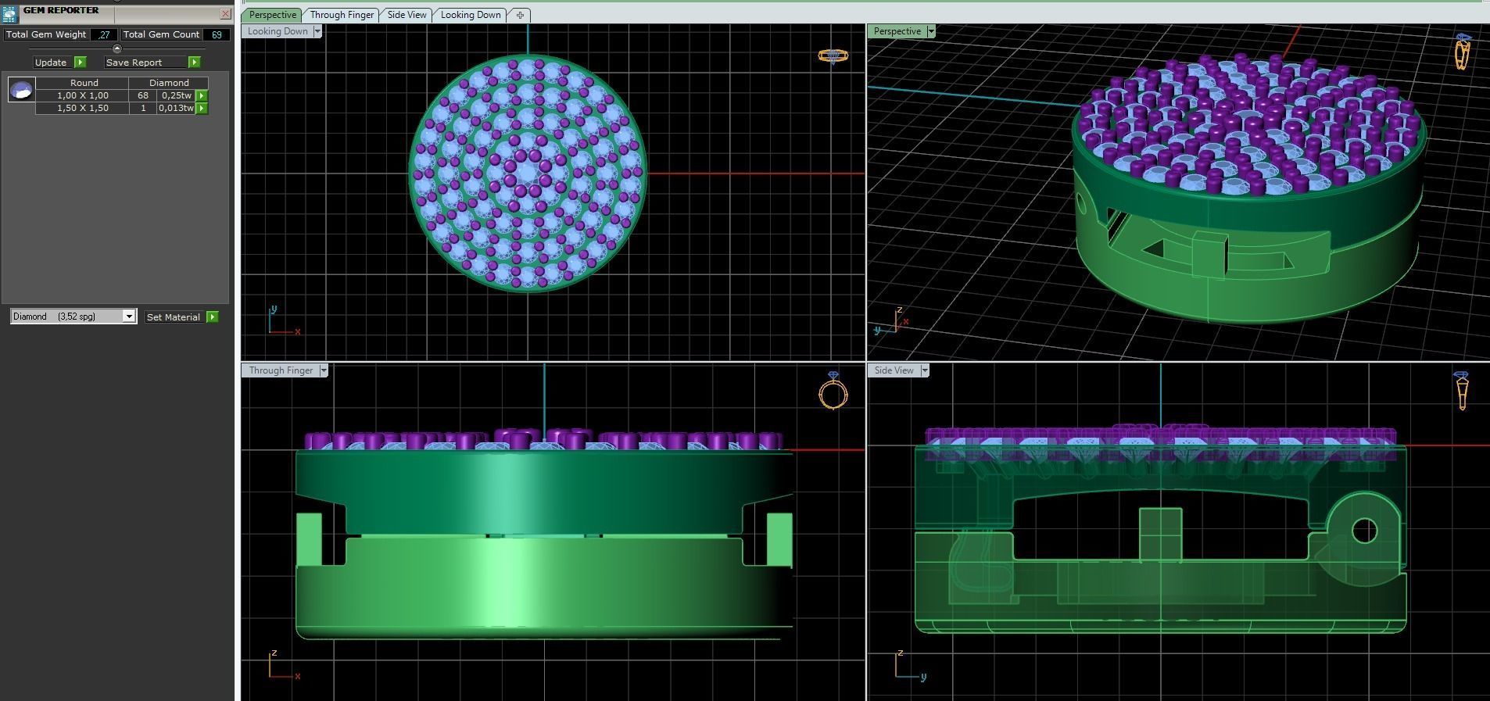
Task: Click the XY axis indicator in Looking Down view
Action: pos(284,320)
